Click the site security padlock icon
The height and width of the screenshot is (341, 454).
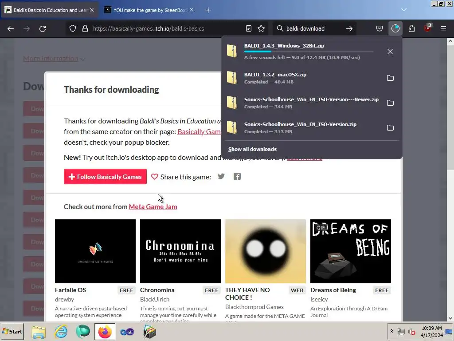[85, 29]
